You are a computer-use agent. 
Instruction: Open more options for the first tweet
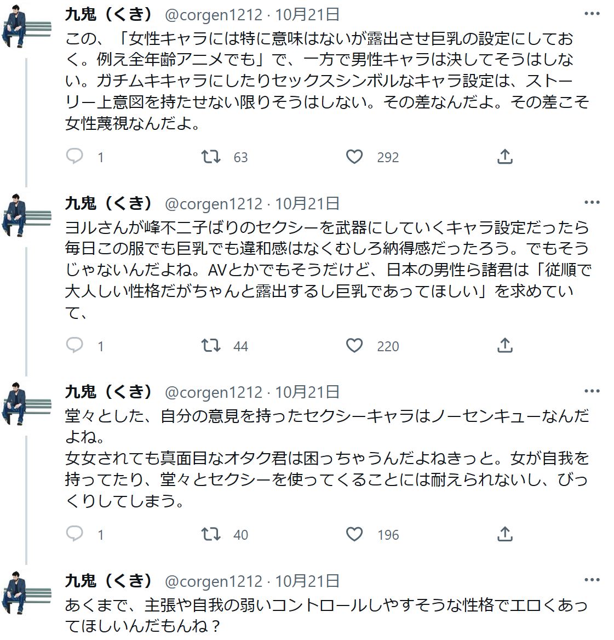[x=592, y=14]
